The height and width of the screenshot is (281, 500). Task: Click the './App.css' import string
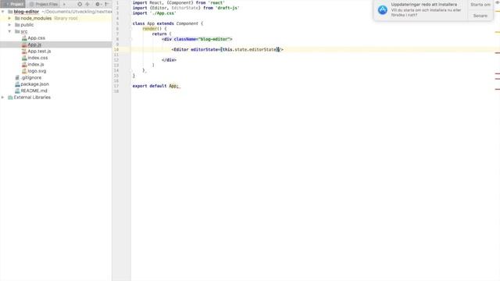coord(163,13)
